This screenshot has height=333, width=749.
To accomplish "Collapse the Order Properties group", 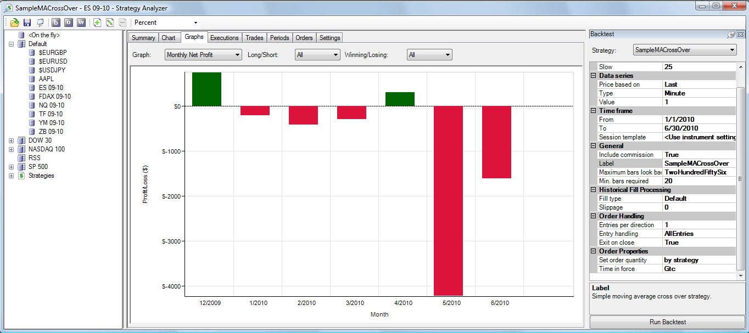I will [594, 251].
